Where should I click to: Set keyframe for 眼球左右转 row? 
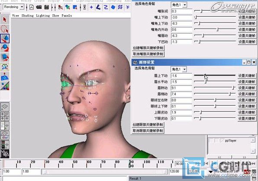point(247,100)
